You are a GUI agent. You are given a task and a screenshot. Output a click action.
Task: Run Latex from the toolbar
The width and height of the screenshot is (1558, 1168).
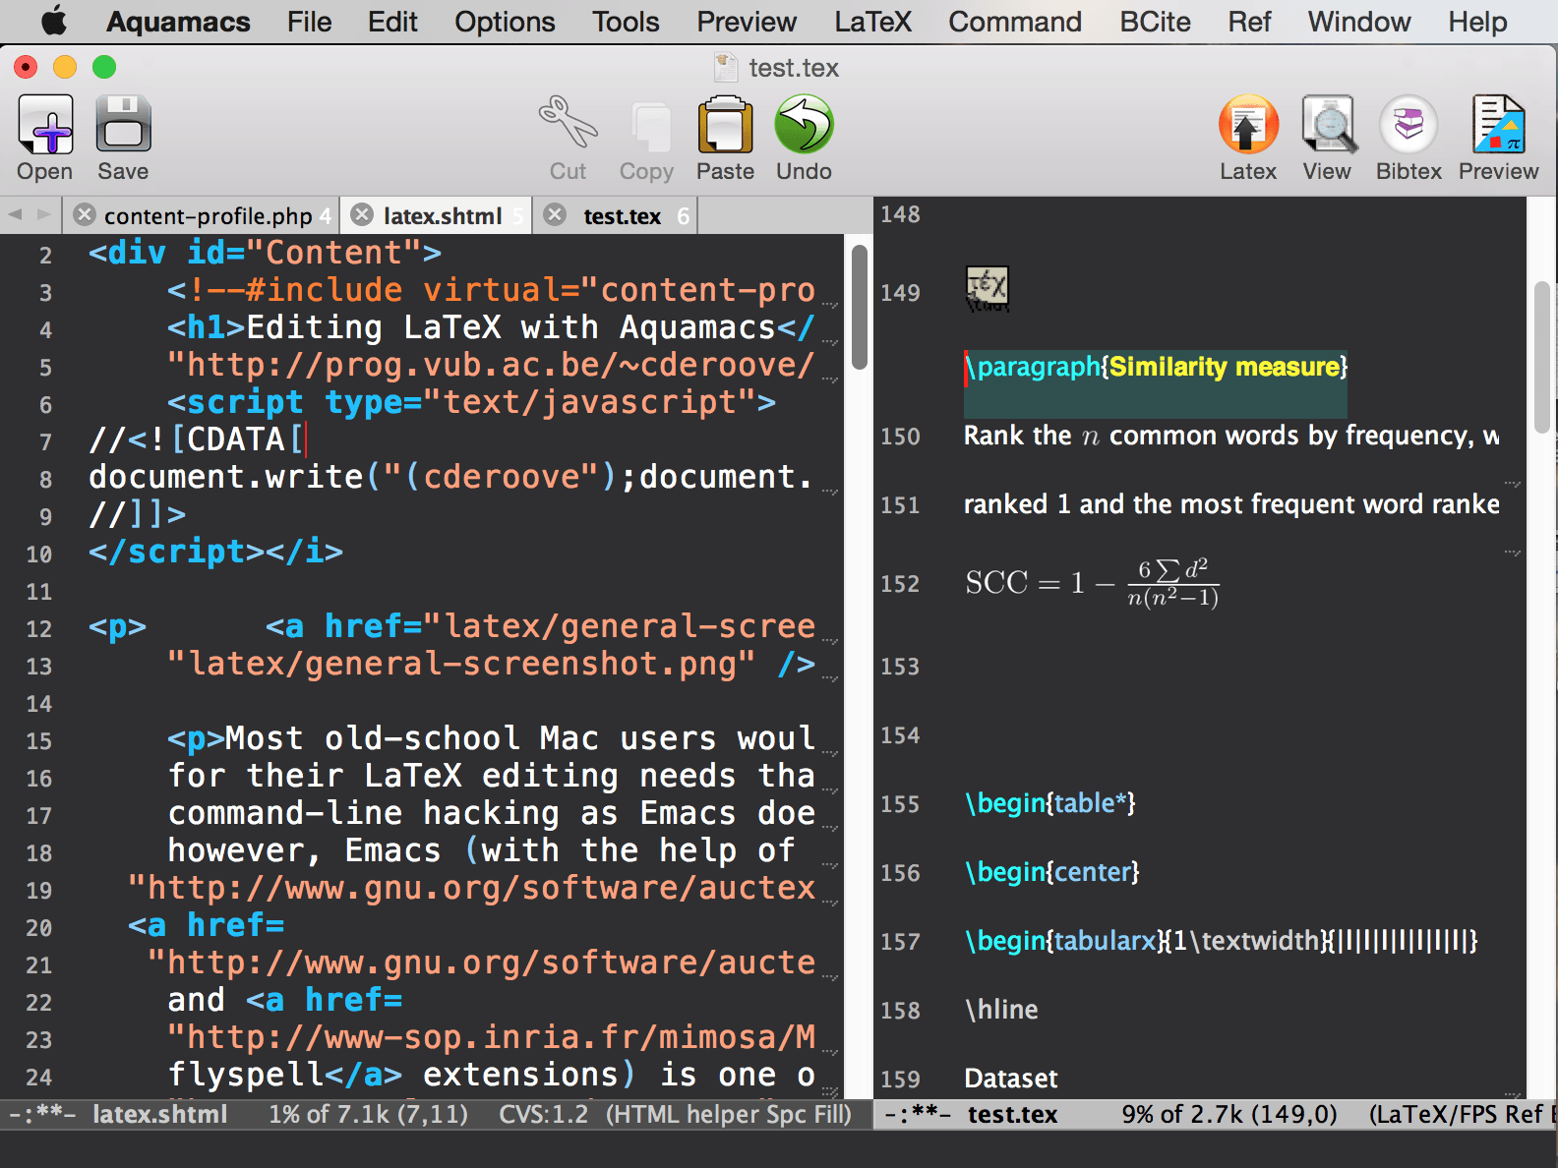coord(1248,126)
